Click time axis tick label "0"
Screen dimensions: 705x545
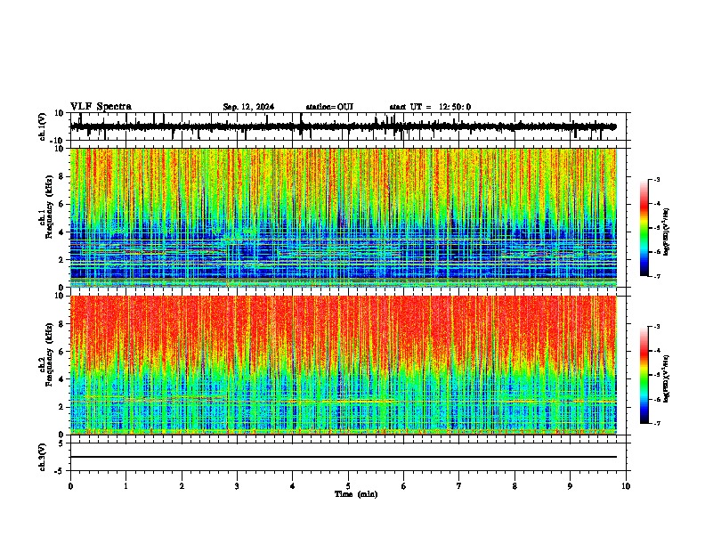[70, 486]
